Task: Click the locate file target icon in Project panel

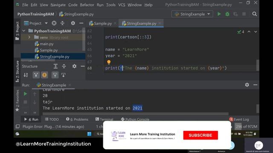Action: pos(54,23)
